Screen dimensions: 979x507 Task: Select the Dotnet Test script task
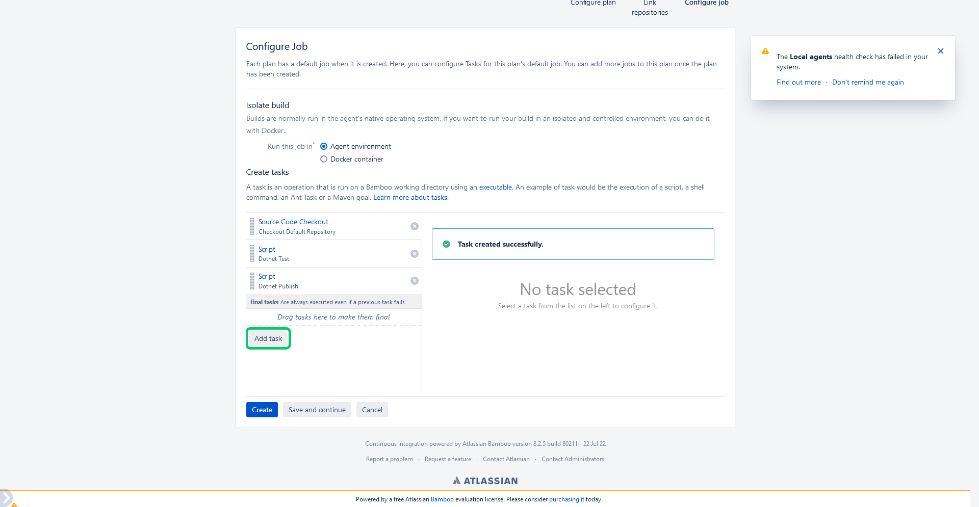(267, 249)
